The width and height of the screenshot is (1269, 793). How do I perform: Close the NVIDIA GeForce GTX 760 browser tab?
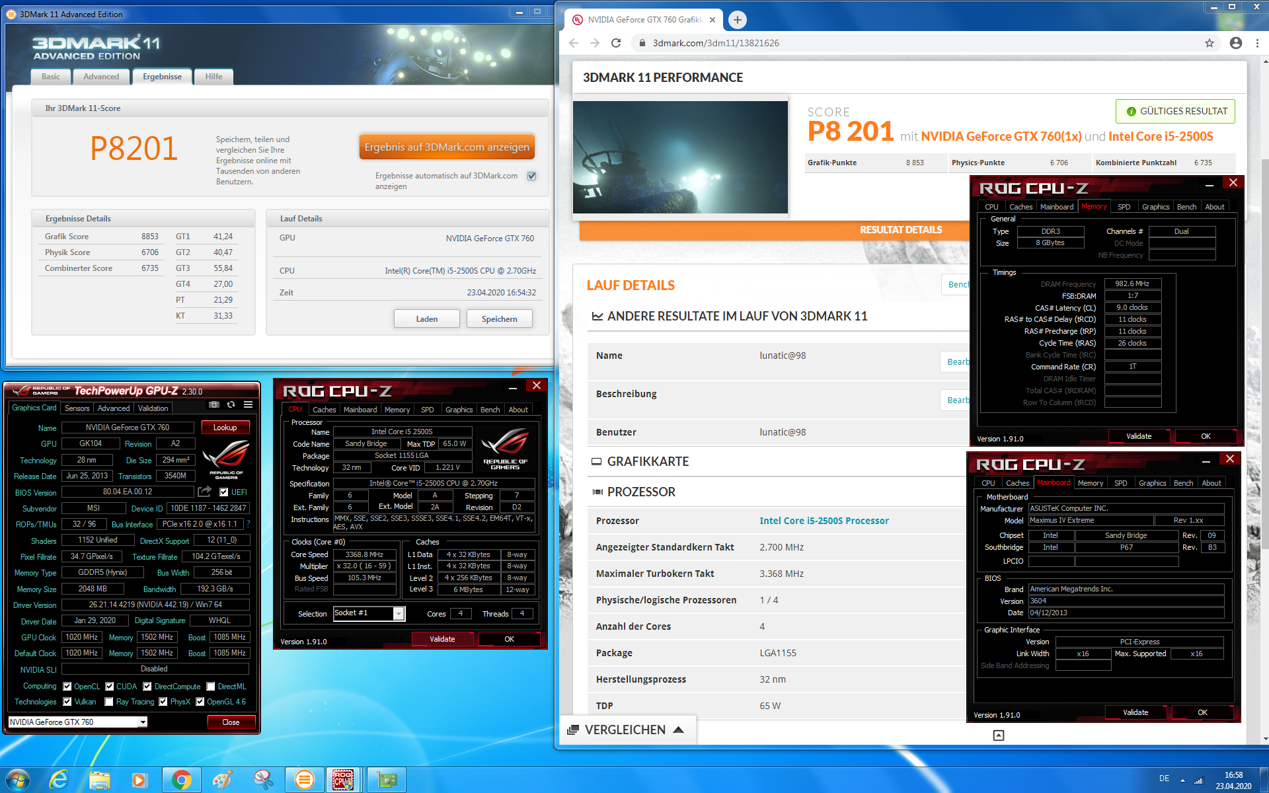point(712,20)
